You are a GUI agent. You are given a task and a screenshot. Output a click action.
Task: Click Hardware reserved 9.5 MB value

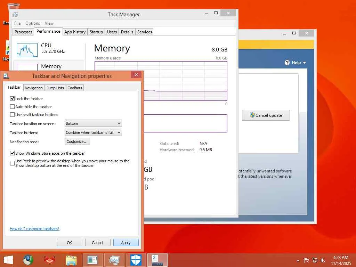206,150
